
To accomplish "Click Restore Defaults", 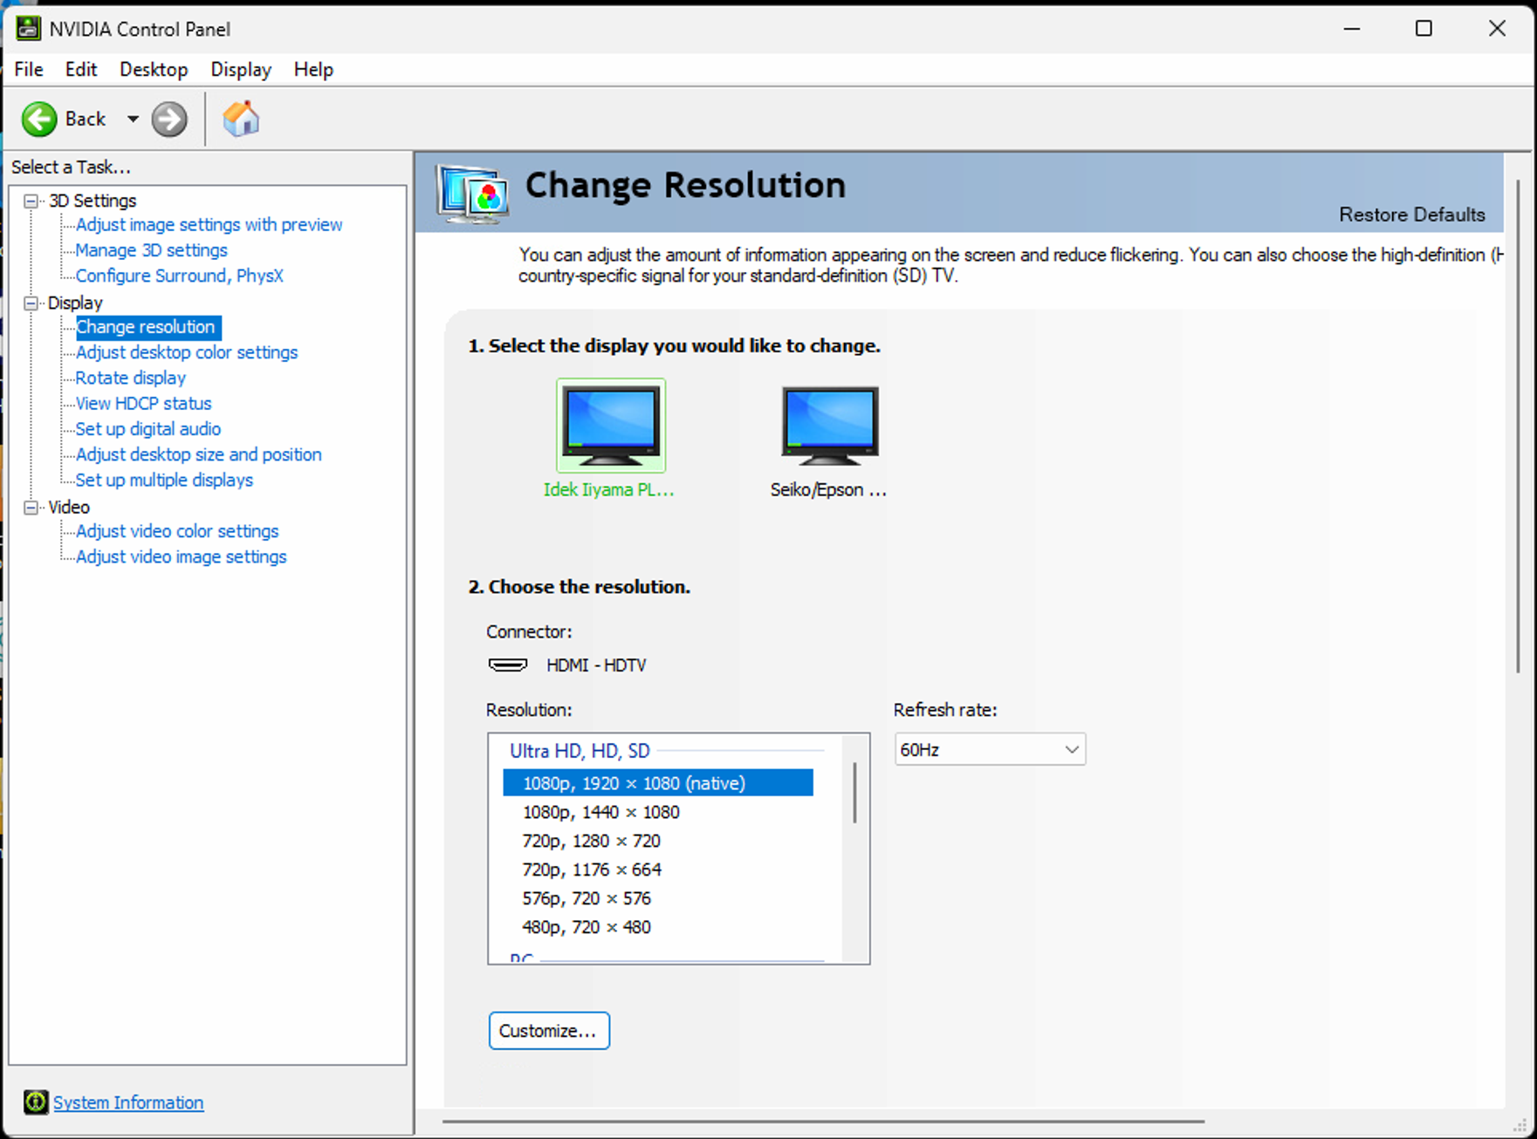I will pyautogui.click(x=1412, y=215).
